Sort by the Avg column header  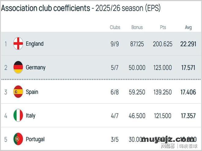tap(188, 27)
